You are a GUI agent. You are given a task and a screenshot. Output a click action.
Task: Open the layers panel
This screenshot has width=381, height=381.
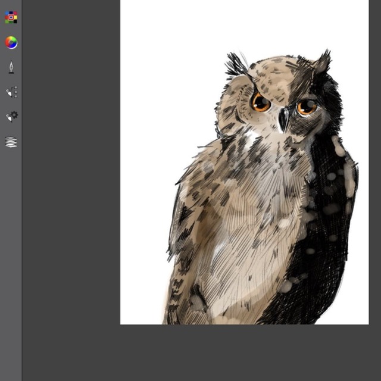[x=11, y=142]
